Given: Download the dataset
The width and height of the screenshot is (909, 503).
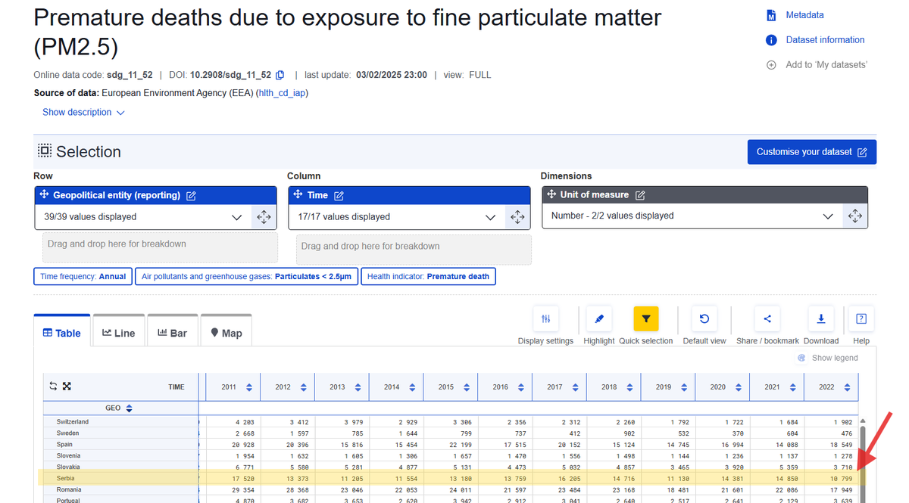Looking at the screenshot, I should click(x=821, y=318).
